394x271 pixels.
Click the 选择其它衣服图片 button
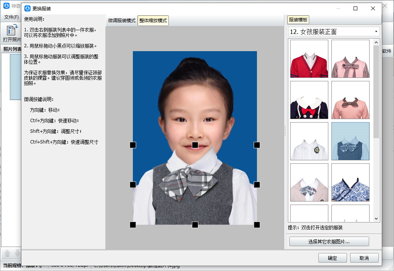point(329,242)
